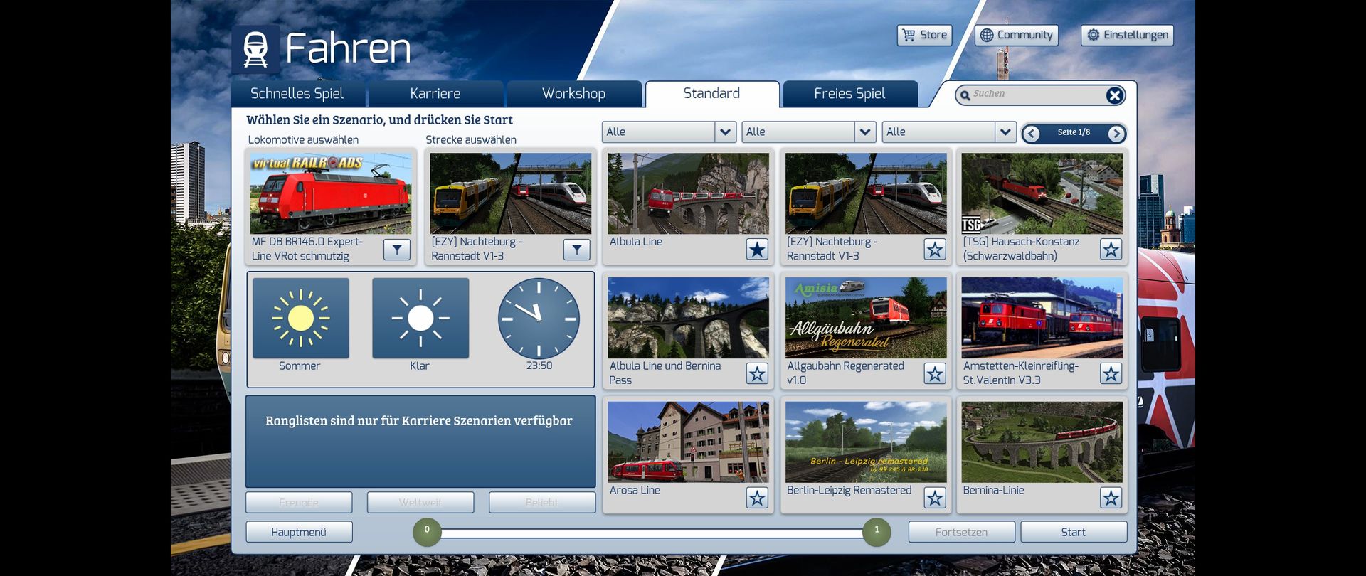Open the locomotive filter funnel icon

397,250
